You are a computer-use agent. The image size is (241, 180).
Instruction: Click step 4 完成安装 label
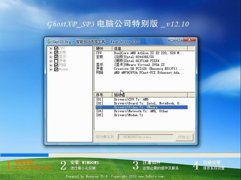pos(212,162)
